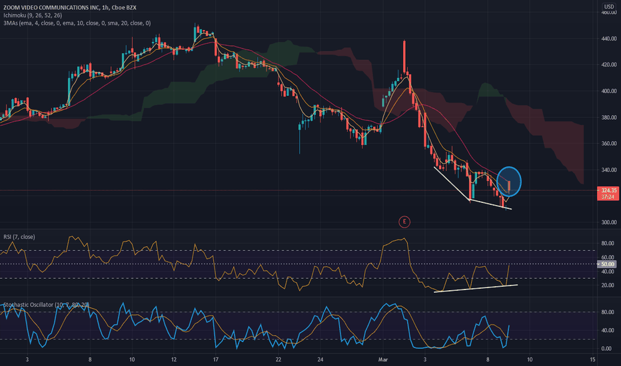Click the 360.00 price axis label
This screenshot has width=621, height=366.
click(609, 143)
